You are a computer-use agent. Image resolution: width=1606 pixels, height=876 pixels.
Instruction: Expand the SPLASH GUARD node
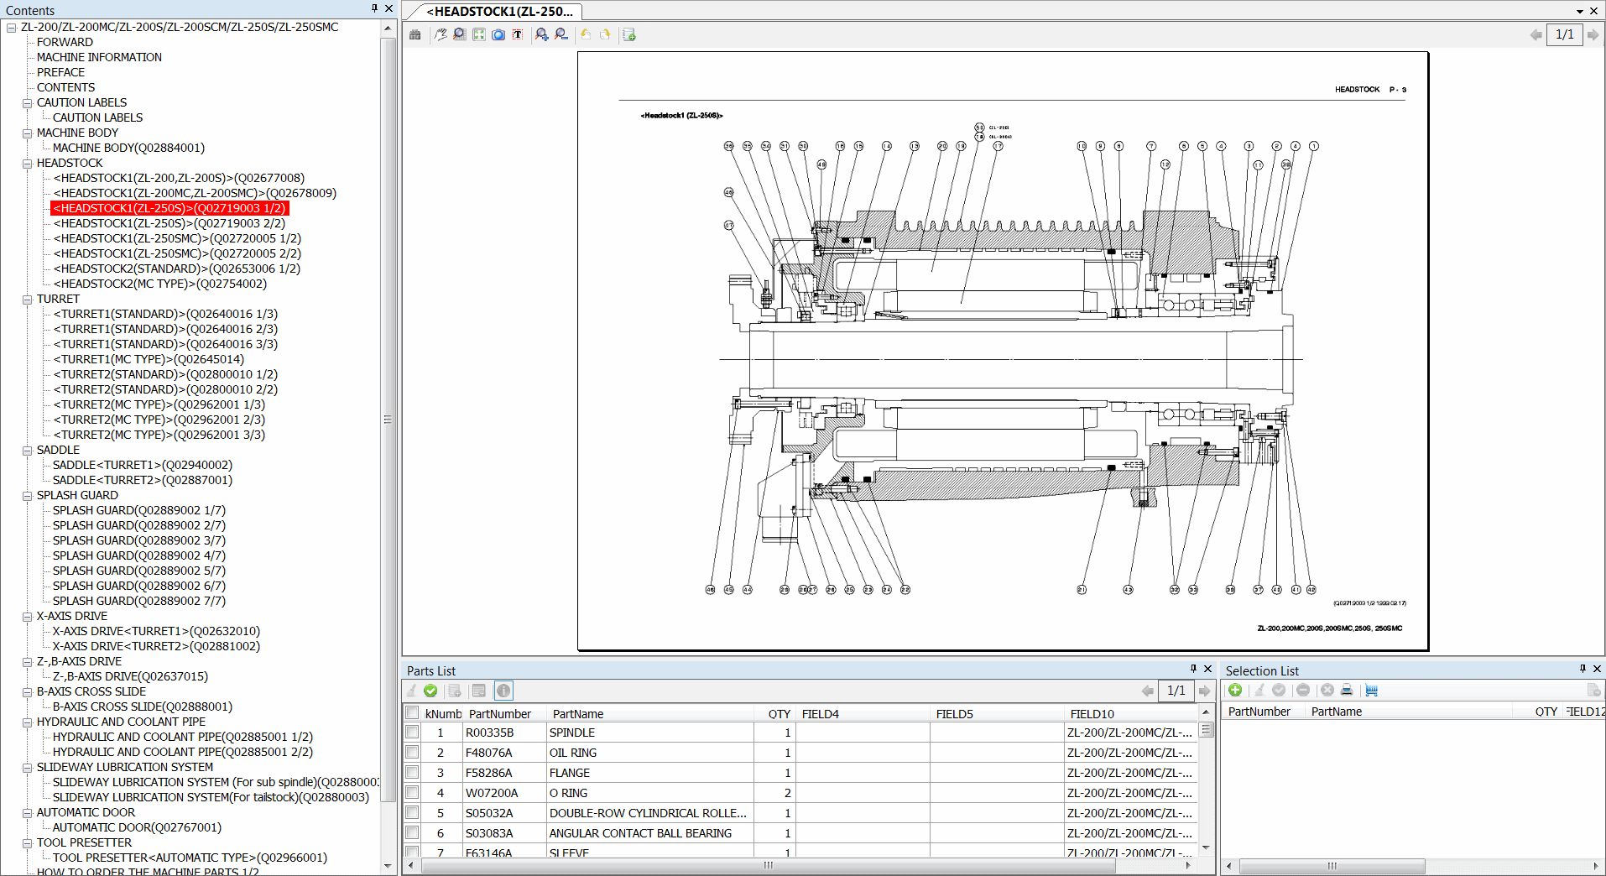tap(28, 495)
